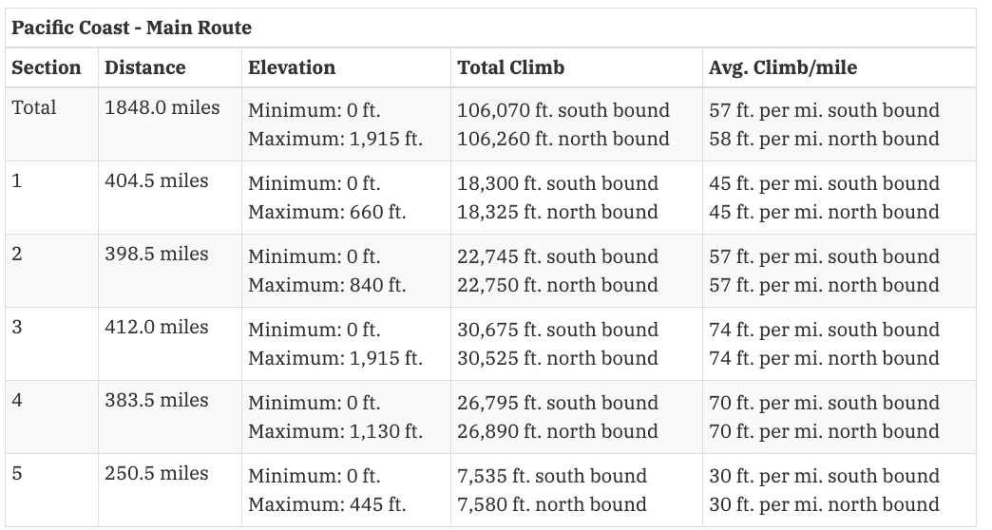Screen dimensions: 992x530
Task: Click the 106,070 ft. south bound total climb
Action: tap(563, 110)
